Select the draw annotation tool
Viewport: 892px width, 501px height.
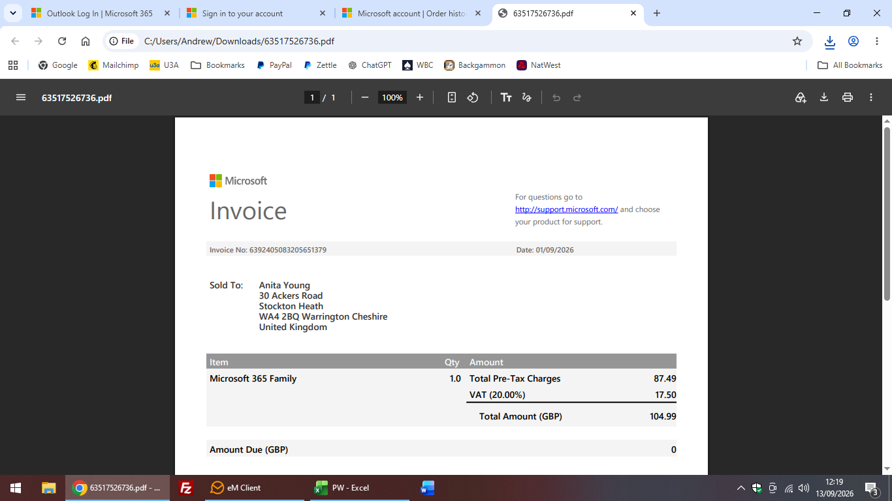coord(527,97)
